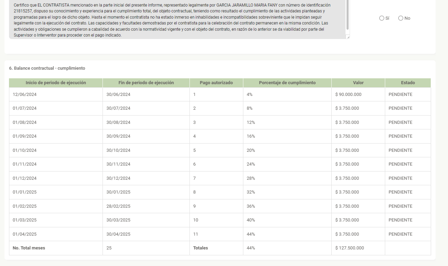The width and height of the screenshot is (448, 266).
Task: Click the end date 30/01/2025 cell
Action: coord(146,192)
